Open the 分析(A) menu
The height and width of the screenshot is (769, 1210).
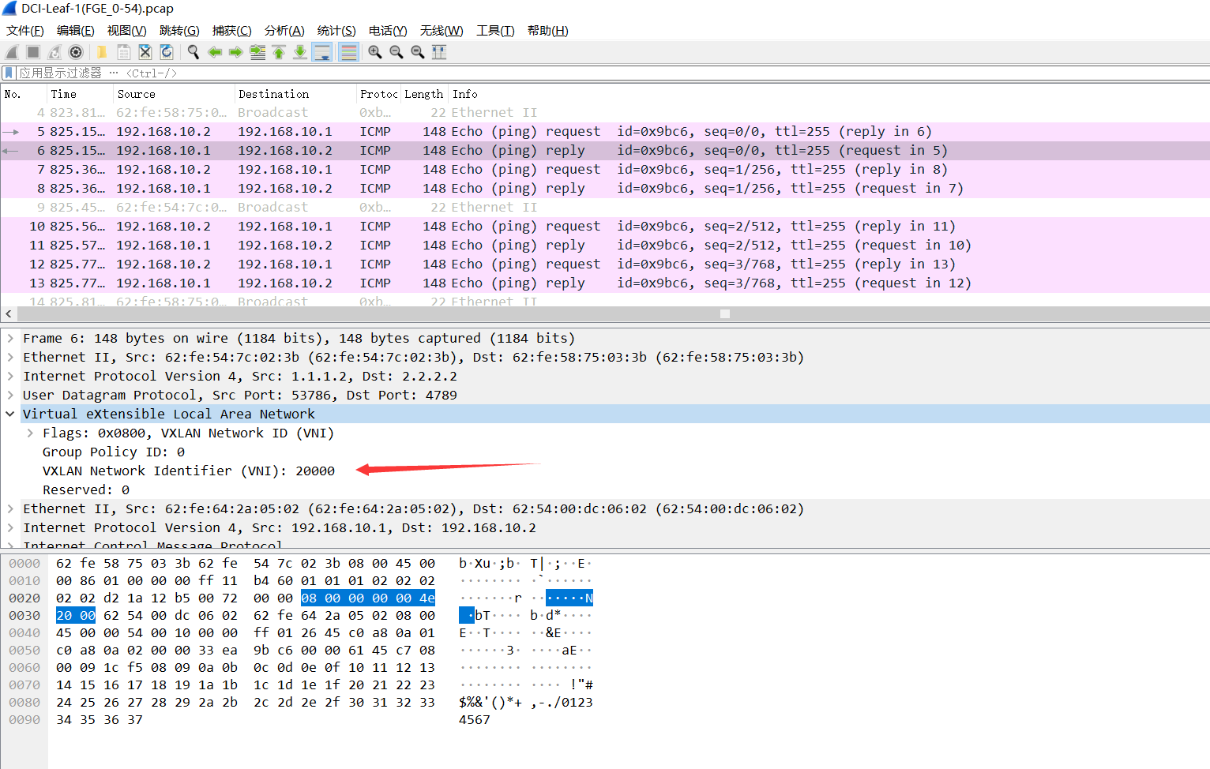coord(284,31)
